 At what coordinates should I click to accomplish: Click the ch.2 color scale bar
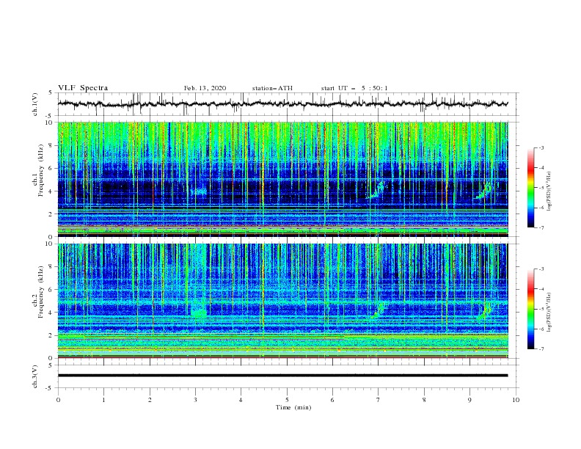pyautogui.click(x=531, y=309)
